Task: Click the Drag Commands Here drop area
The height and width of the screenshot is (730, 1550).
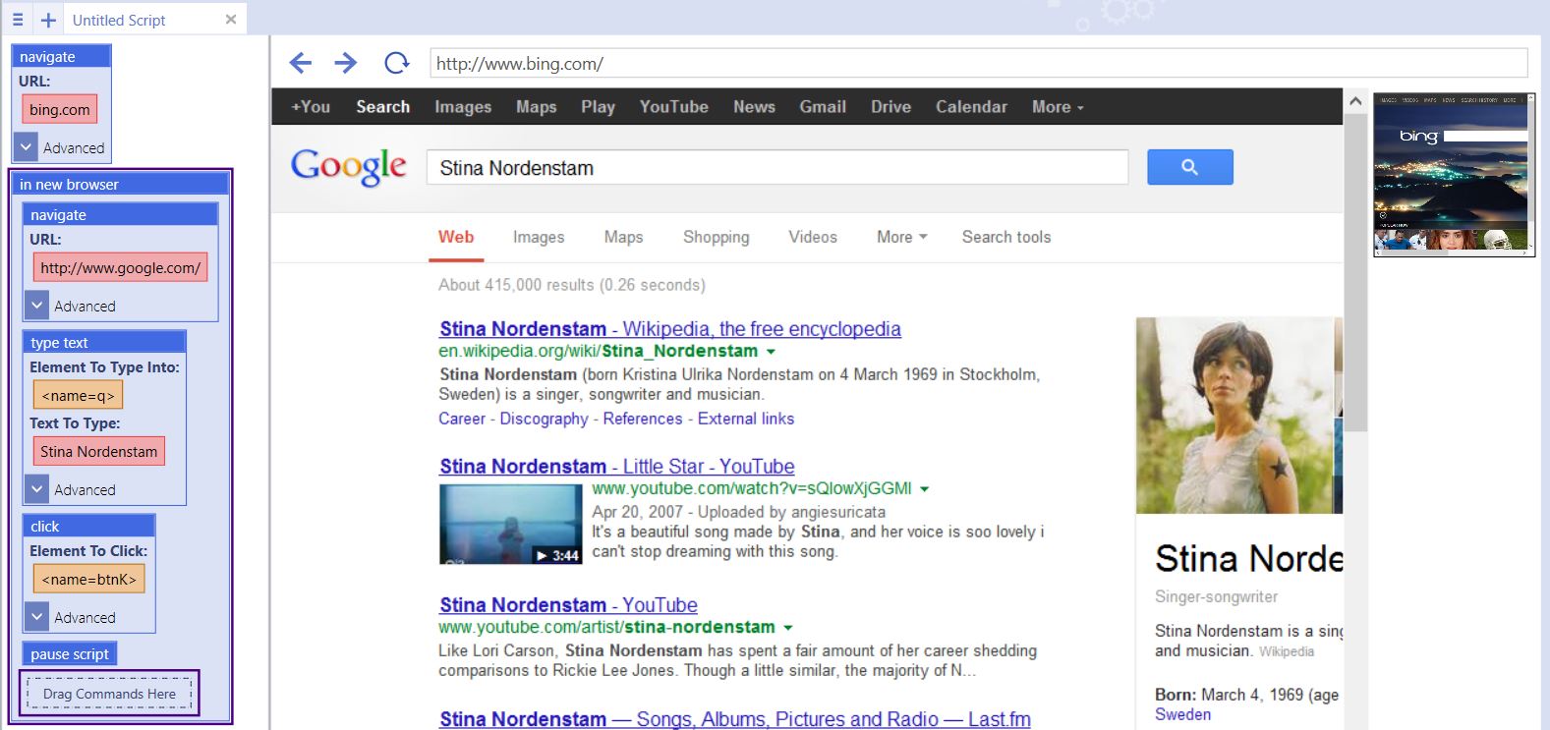Action: 109,694
